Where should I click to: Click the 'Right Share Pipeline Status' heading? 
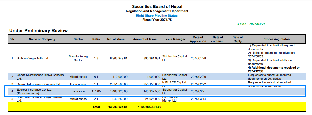tap(157, 16)
